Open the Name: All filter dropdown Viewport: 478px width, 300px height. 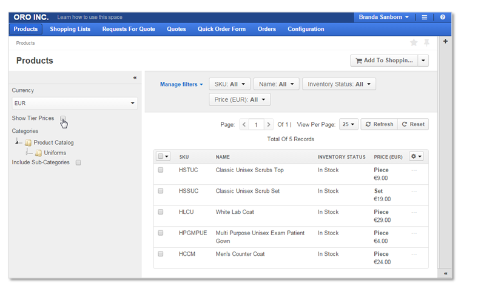pos(276,84)
